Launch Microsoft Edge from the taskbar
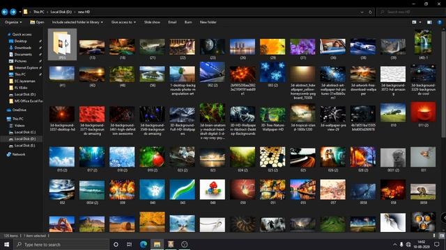 click(144, 244)
